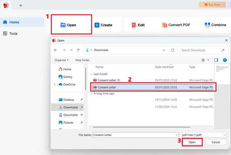Screen dimensions: 231x155
Task: Click the New folder button
Action: pyautogui.click(x=83, y=60)
